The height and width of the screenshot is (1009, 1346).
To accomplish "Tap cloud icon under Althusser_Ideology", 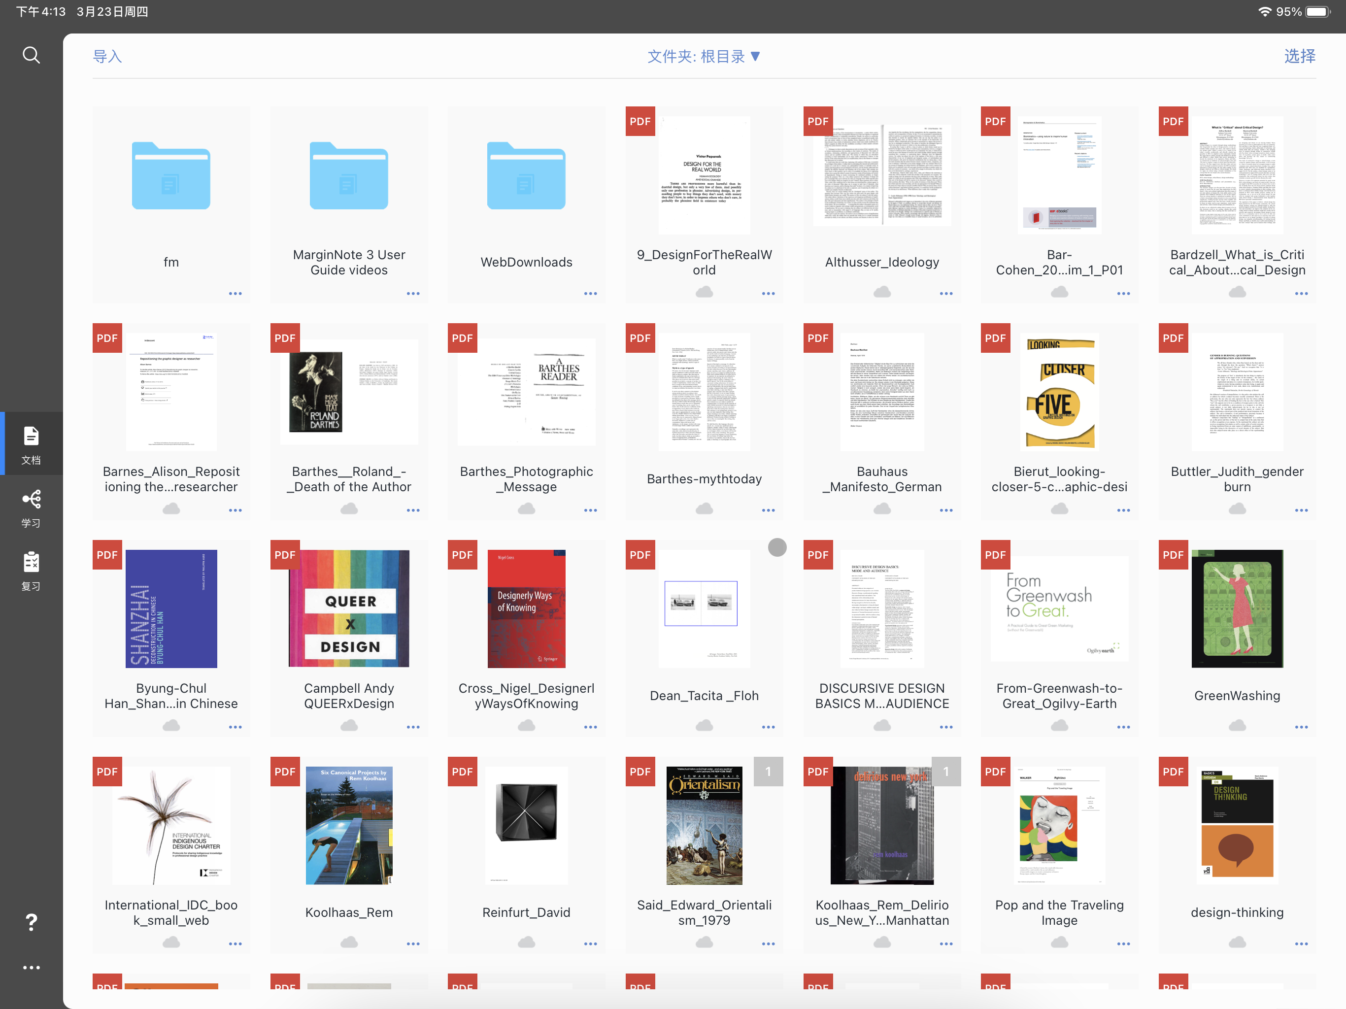I will point(882,293).
